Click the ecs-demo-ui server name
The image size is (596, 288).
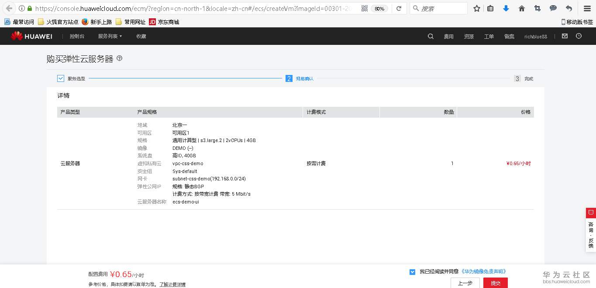click(186, 202)
